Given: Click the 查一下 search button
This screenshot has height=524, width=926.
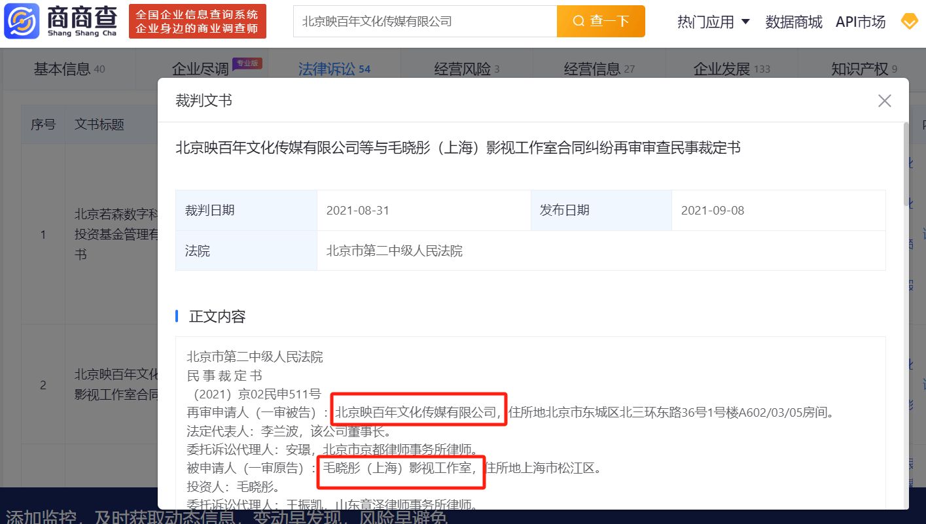Looking at the screenshot, I should [601, 21].
